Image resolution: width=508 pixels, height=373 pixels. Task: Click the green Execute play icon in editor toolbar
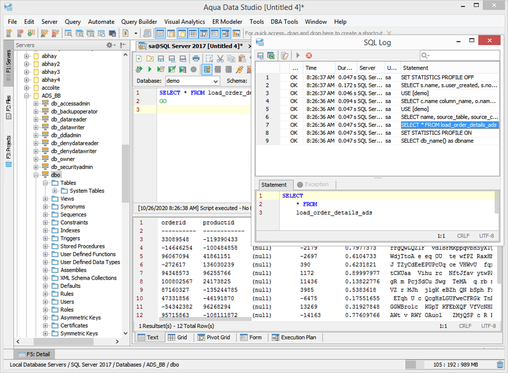(150, 69)
